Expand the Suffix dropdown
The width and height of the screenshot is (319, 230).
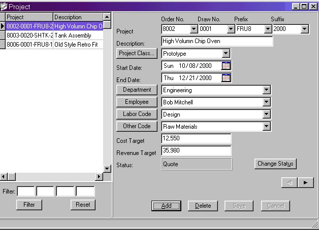pos(304,29)
